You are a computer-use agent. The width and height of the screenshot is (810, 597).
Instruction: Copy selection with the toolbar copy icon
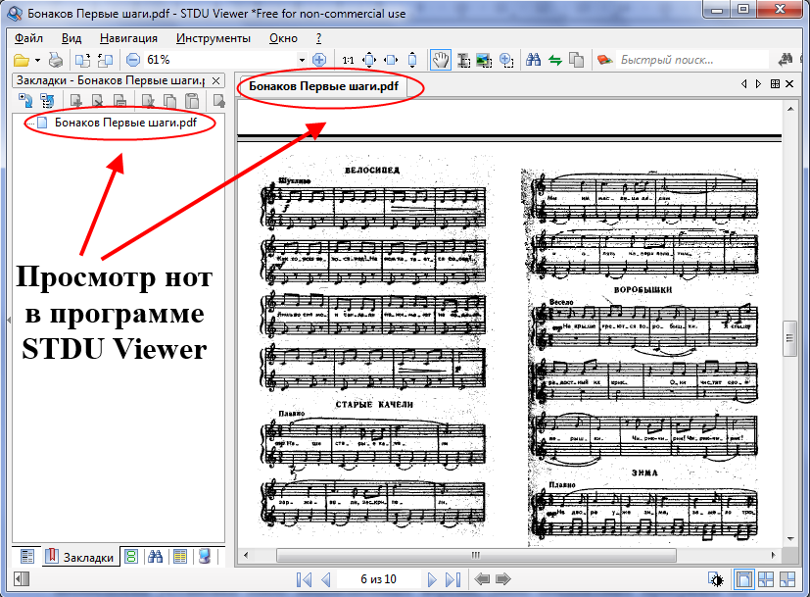pyautogui.click(x=577, y=61)
